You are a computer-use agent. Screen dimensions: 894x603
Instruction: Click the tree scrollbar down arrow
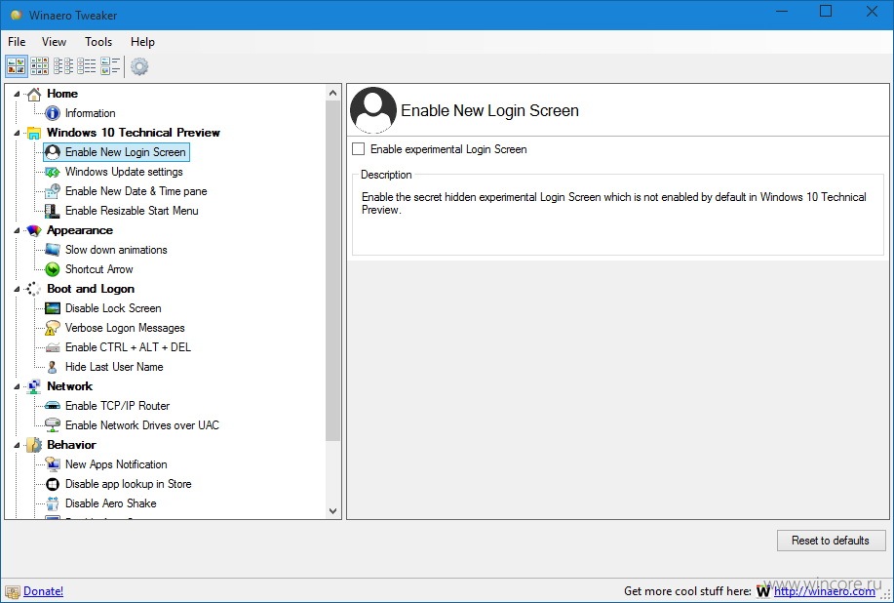[x=333, y=511]
